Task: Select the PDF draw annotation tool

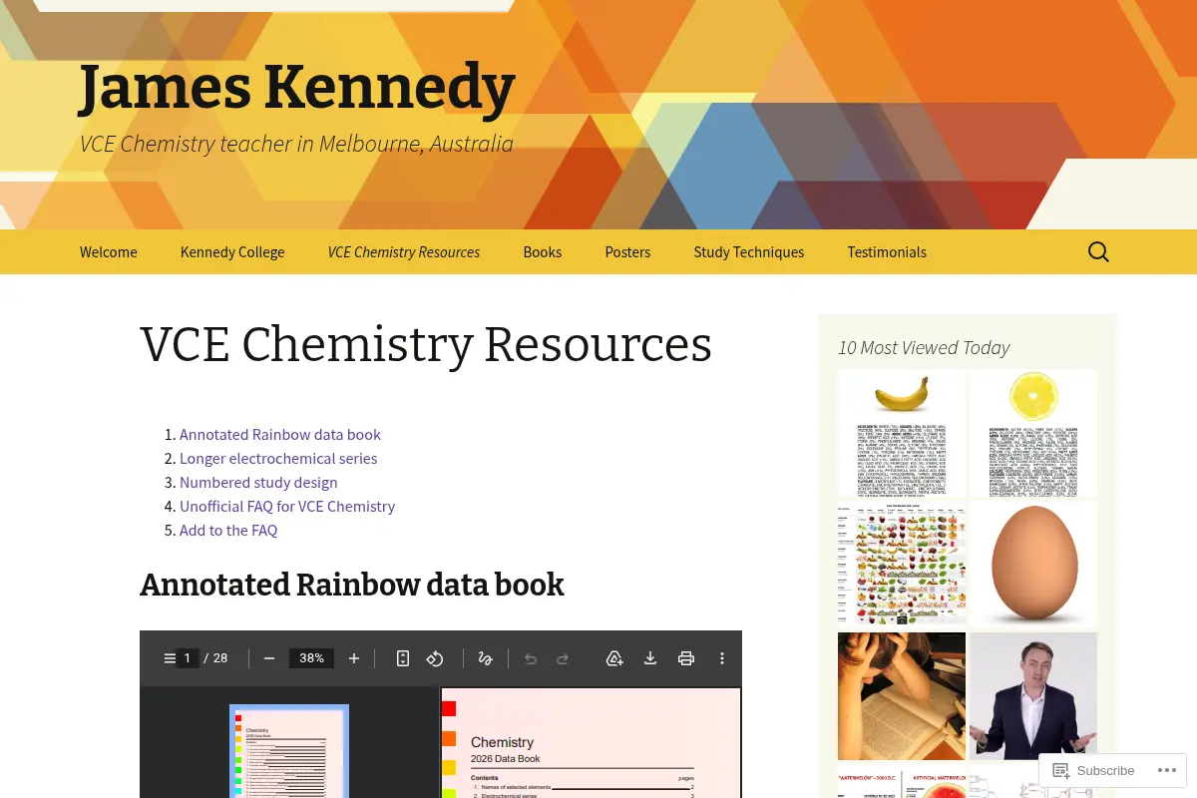Action: (x=486, y=658)
